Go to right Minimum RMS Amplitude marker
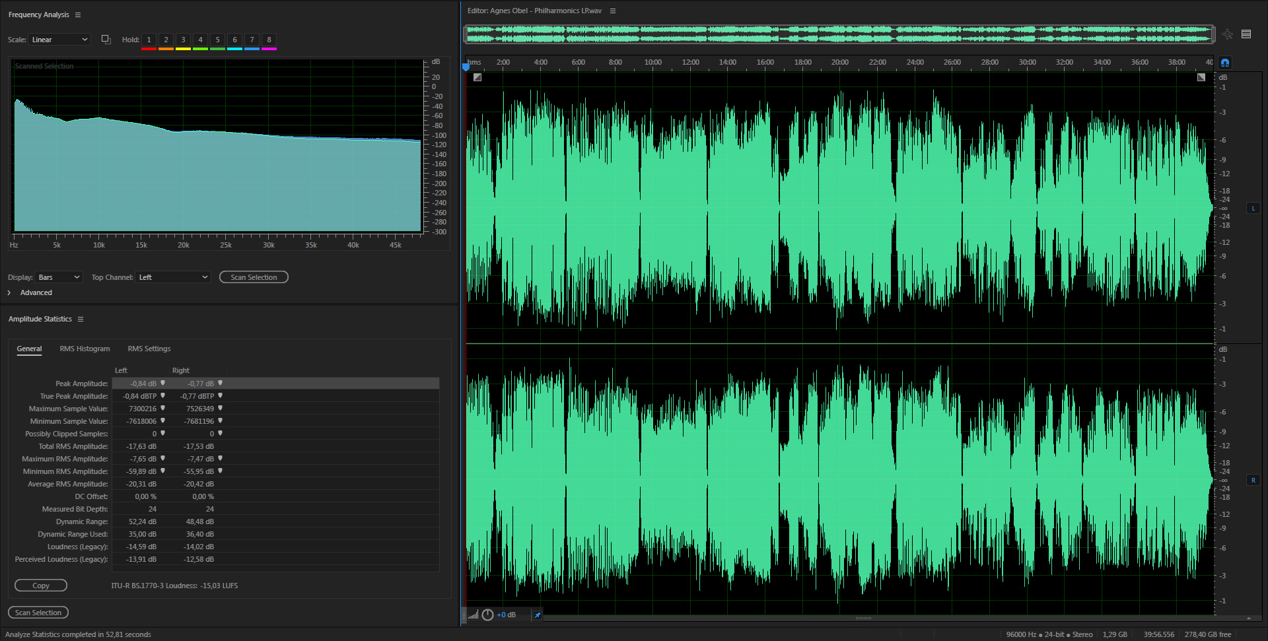The height and width of the screenshot is (641, 1268). (220, 471)
